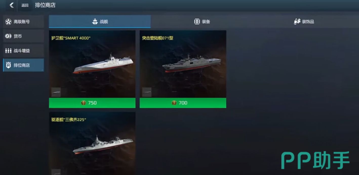Open the 驱逐舰 三佛齐225 destroyer card
The width and height of the screenshot is (359, 175).
click(92, 144)
